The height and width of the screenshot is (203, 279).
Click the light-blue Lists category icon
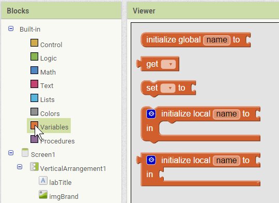coord(34,98)
